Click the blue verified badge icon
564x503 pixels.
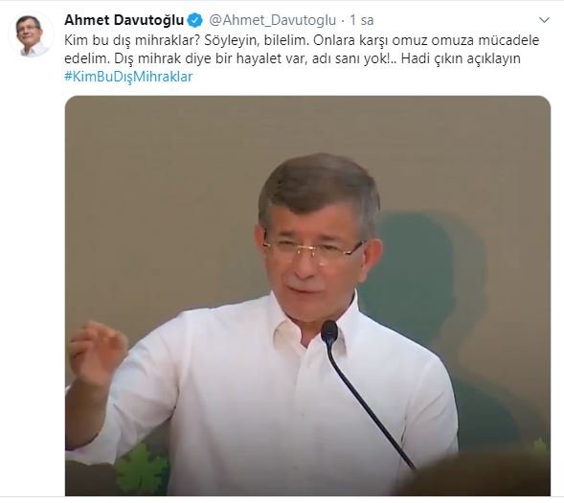pos(194,20)
